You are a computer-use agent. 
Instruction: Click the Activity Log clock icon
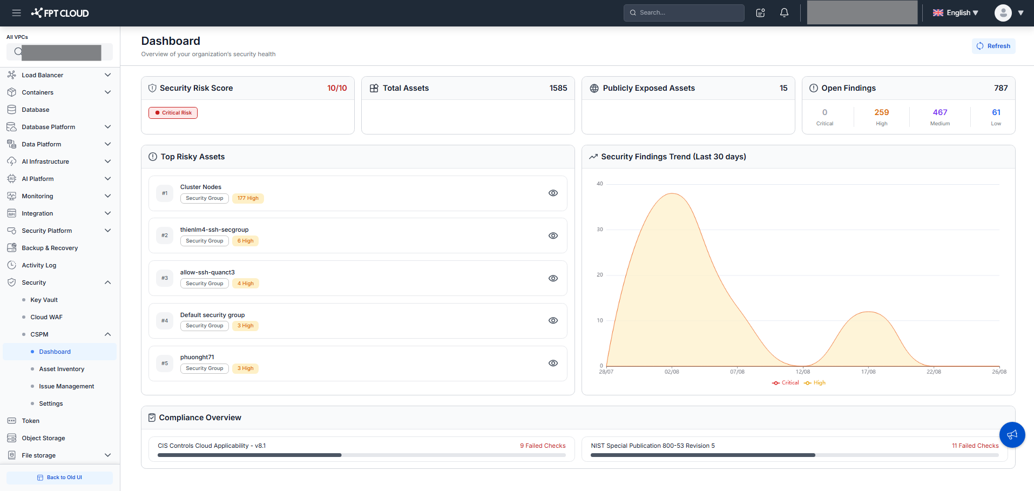11,265
